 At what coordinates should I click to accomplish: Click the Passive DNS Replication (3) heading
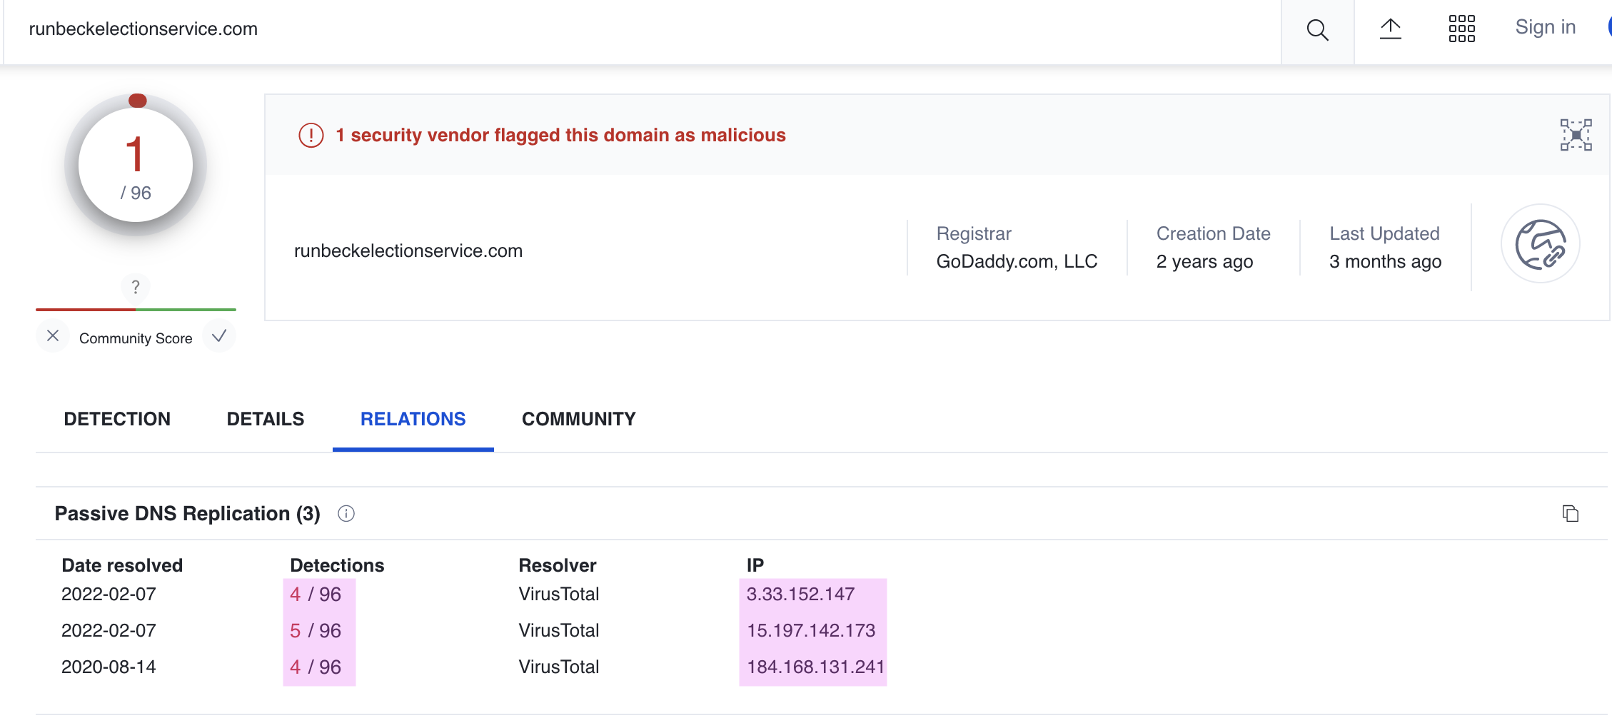187,513
